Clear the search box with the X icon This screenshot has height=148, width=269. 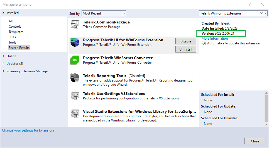tap(261, 13)
